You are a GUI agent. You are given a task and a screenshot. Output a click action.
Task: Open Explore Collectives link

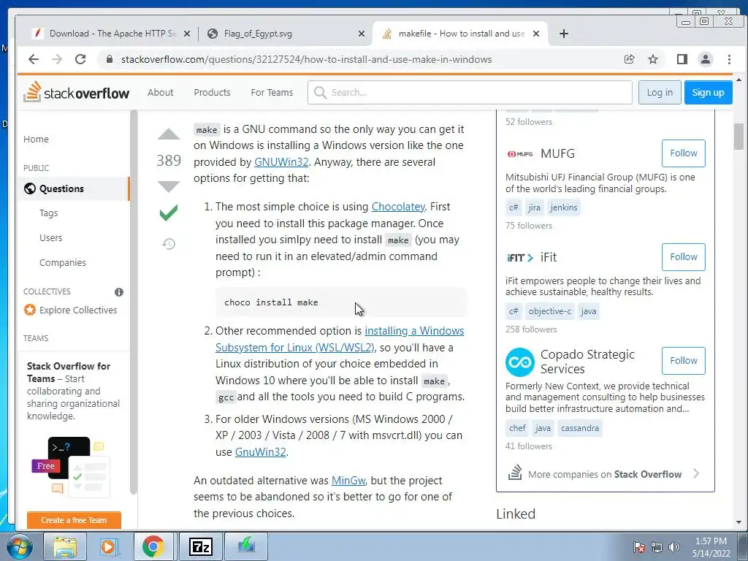(71, 310)
